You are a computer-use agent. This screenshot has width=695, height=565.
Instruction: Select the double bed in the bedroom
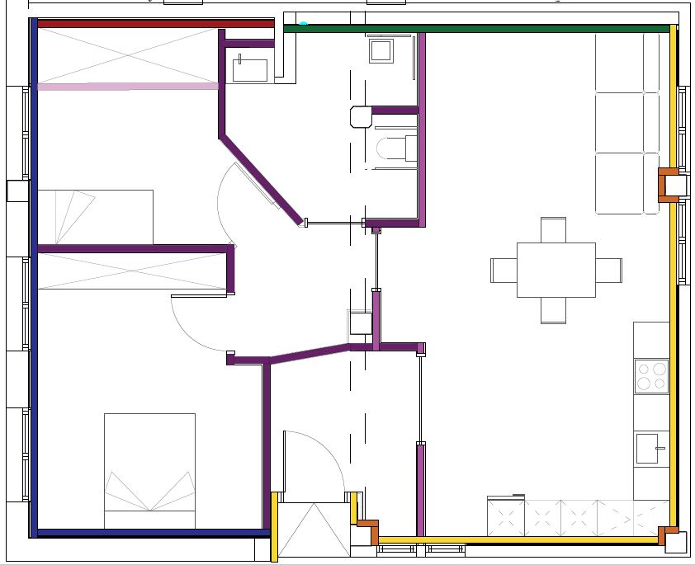(149, 470)
